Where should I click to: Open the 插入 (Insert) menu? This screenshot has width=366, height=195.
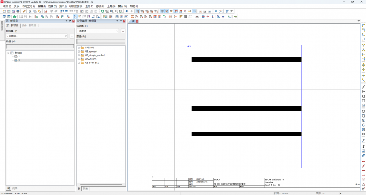[x=63, y=6]
